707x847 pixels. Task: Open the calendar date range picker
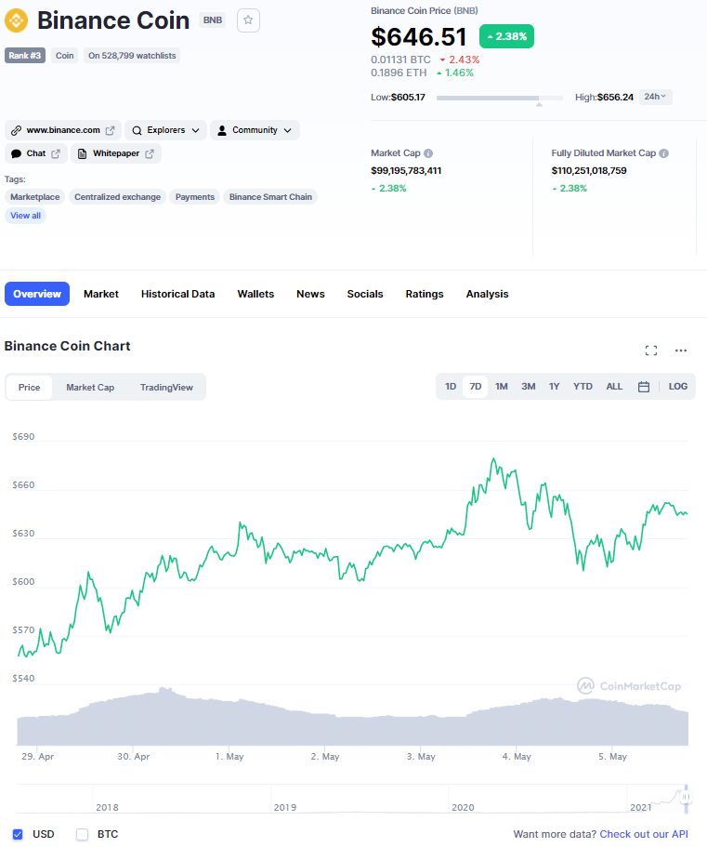[x=644, y=386]
